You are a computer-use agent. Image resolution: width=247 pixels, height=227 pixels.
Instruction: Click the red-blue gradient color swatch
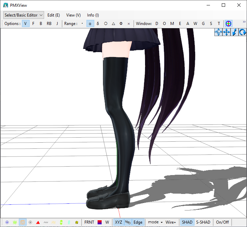coord(100,222)
